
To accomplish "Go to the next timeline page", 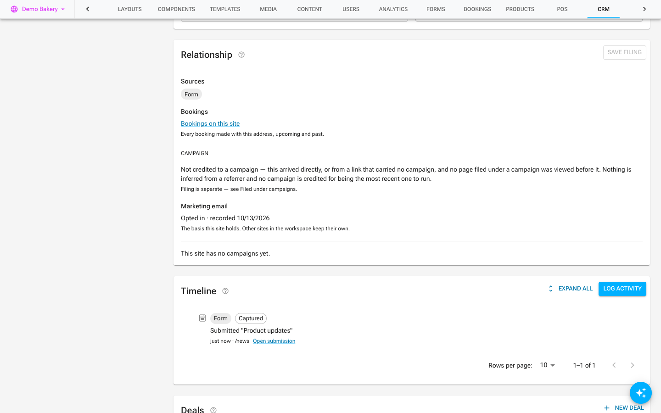I will pos(633,365).
